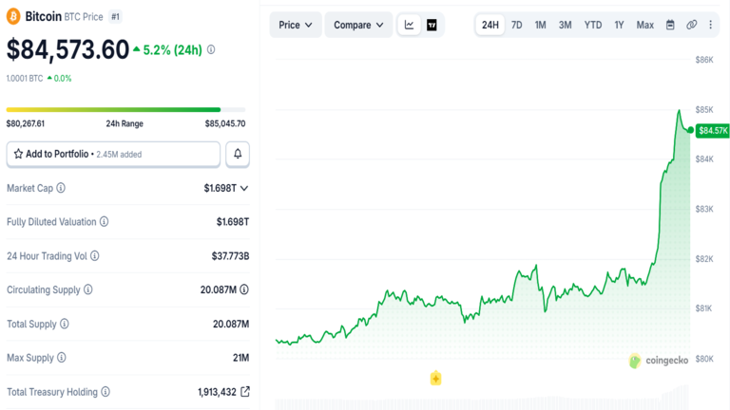Viewport: 730px width, 410px height.
Task: Show info for the 24h price change
Action: pos(211,49)
